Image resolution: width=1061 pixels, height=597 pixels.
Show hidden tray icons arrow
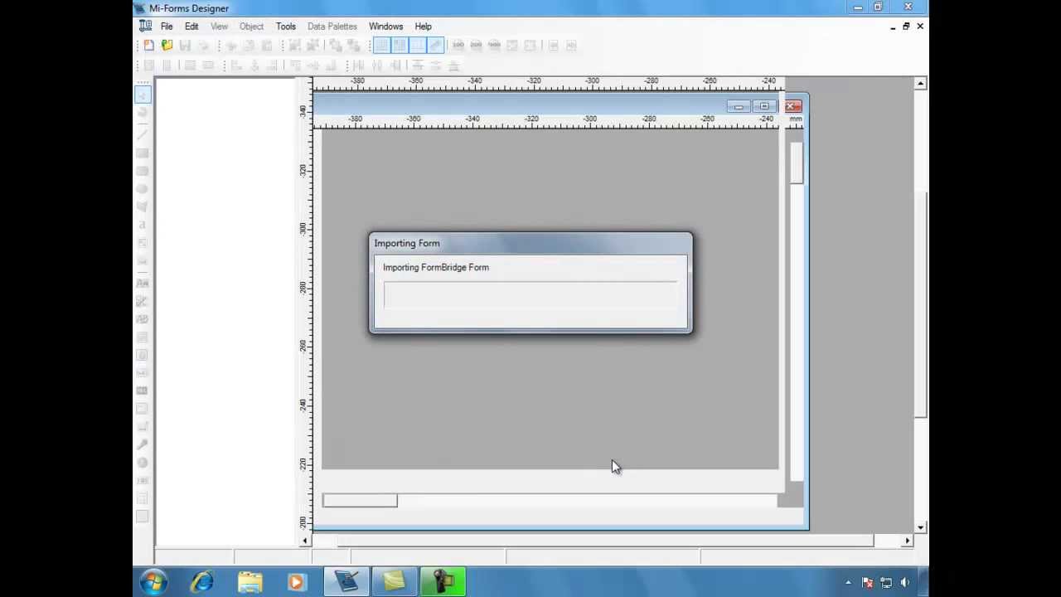pos(848,583)
